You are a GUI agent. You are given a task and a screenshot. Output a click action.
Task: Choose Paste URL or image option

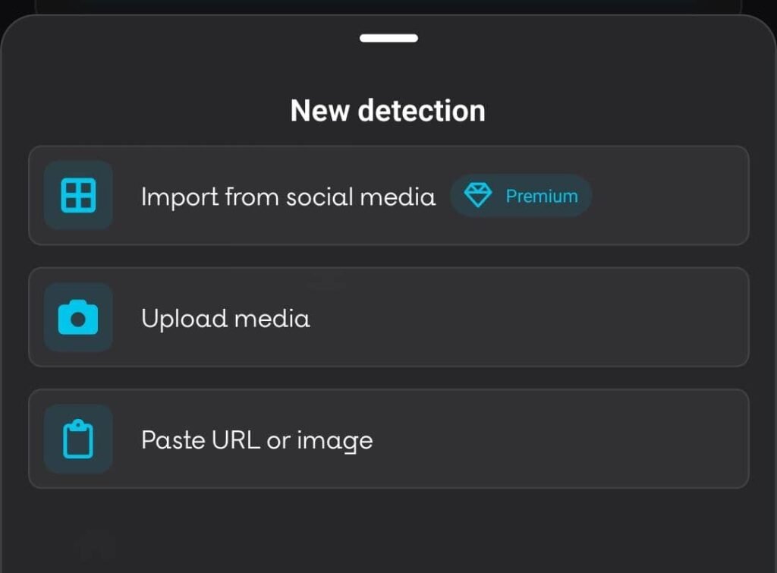tap(388, 439)
